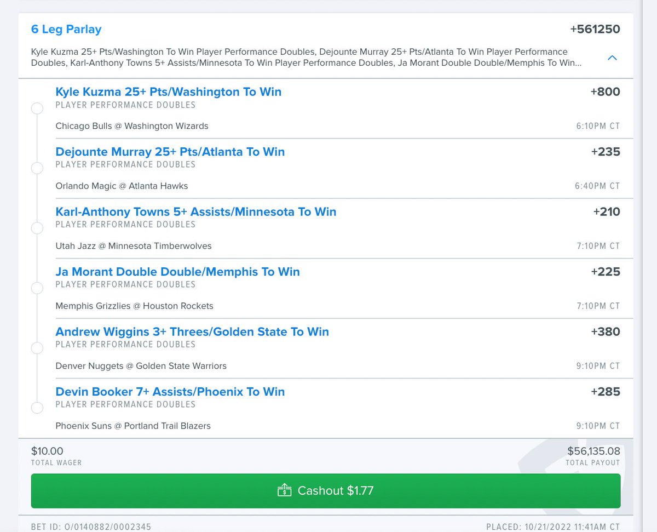The height and width of the screenshot is (532, 657).
Task: Toggle the circle next to Ja Morant leg
Action: pyautogui.click(x=37, y=288)
